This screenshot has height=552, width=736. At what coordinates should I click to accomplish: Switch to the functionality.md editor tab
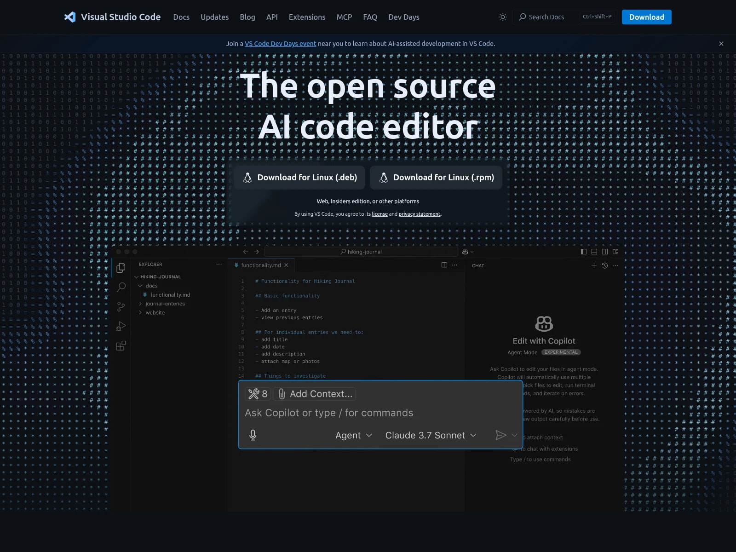tap(261, 265)
